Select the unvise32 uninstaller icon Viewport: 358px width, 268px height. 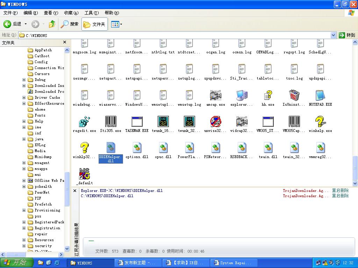coord(215,122)
